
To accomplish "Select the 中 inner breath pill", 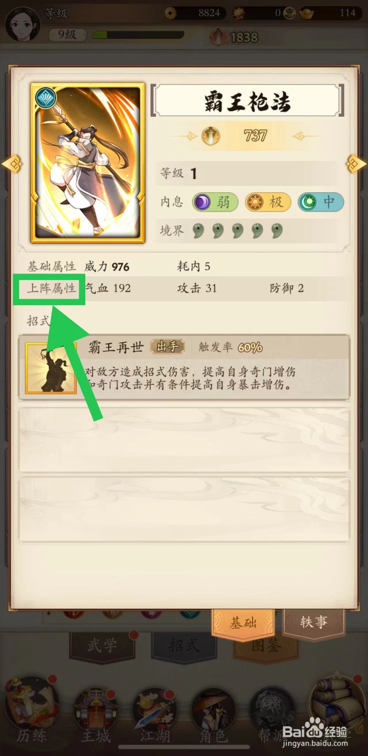I will tap(321, 202).
